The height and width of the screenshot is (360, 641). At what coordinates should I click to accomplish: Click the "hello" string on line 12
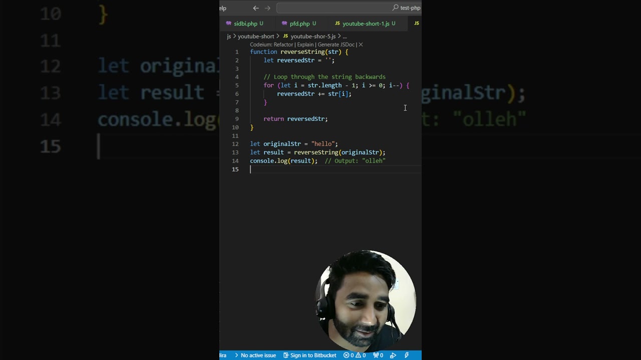[323, 144]
